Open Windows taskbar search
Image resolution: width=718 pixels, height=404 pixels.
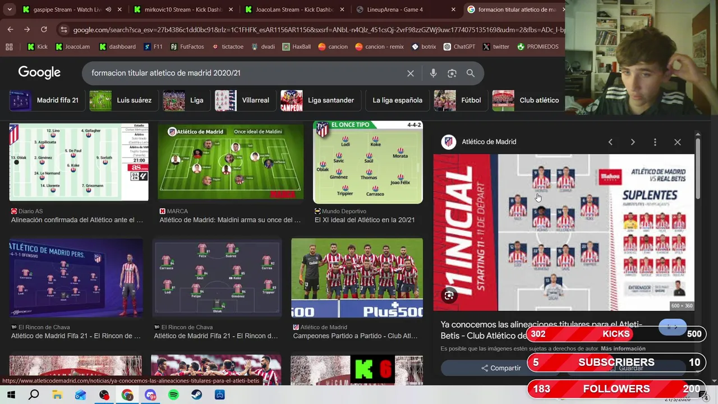(34, 395)
